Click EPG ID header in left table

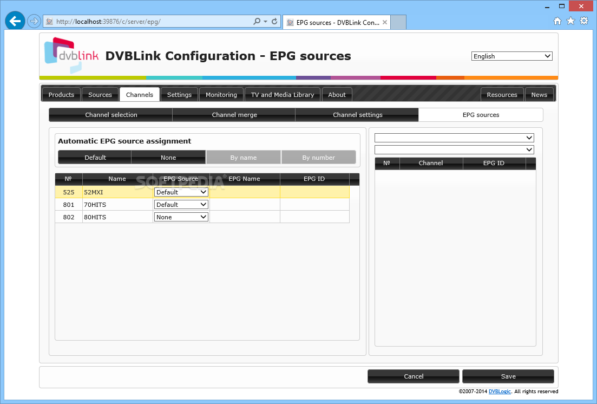coord(314,179)
